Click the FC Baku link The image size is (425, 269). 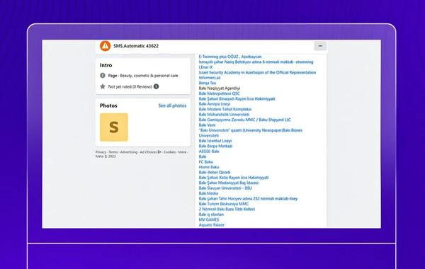(x=206, y=161)
